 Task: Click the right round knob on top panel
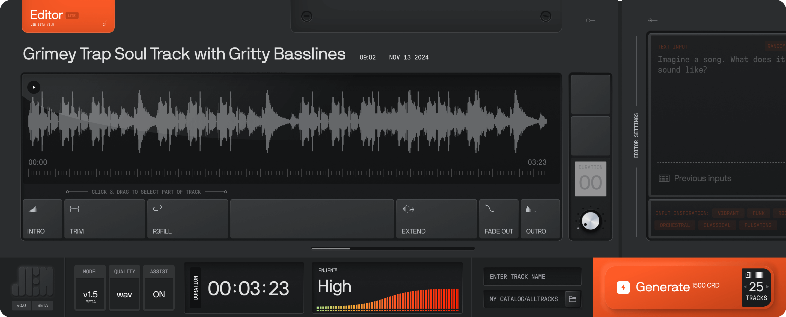coord(546,16)
